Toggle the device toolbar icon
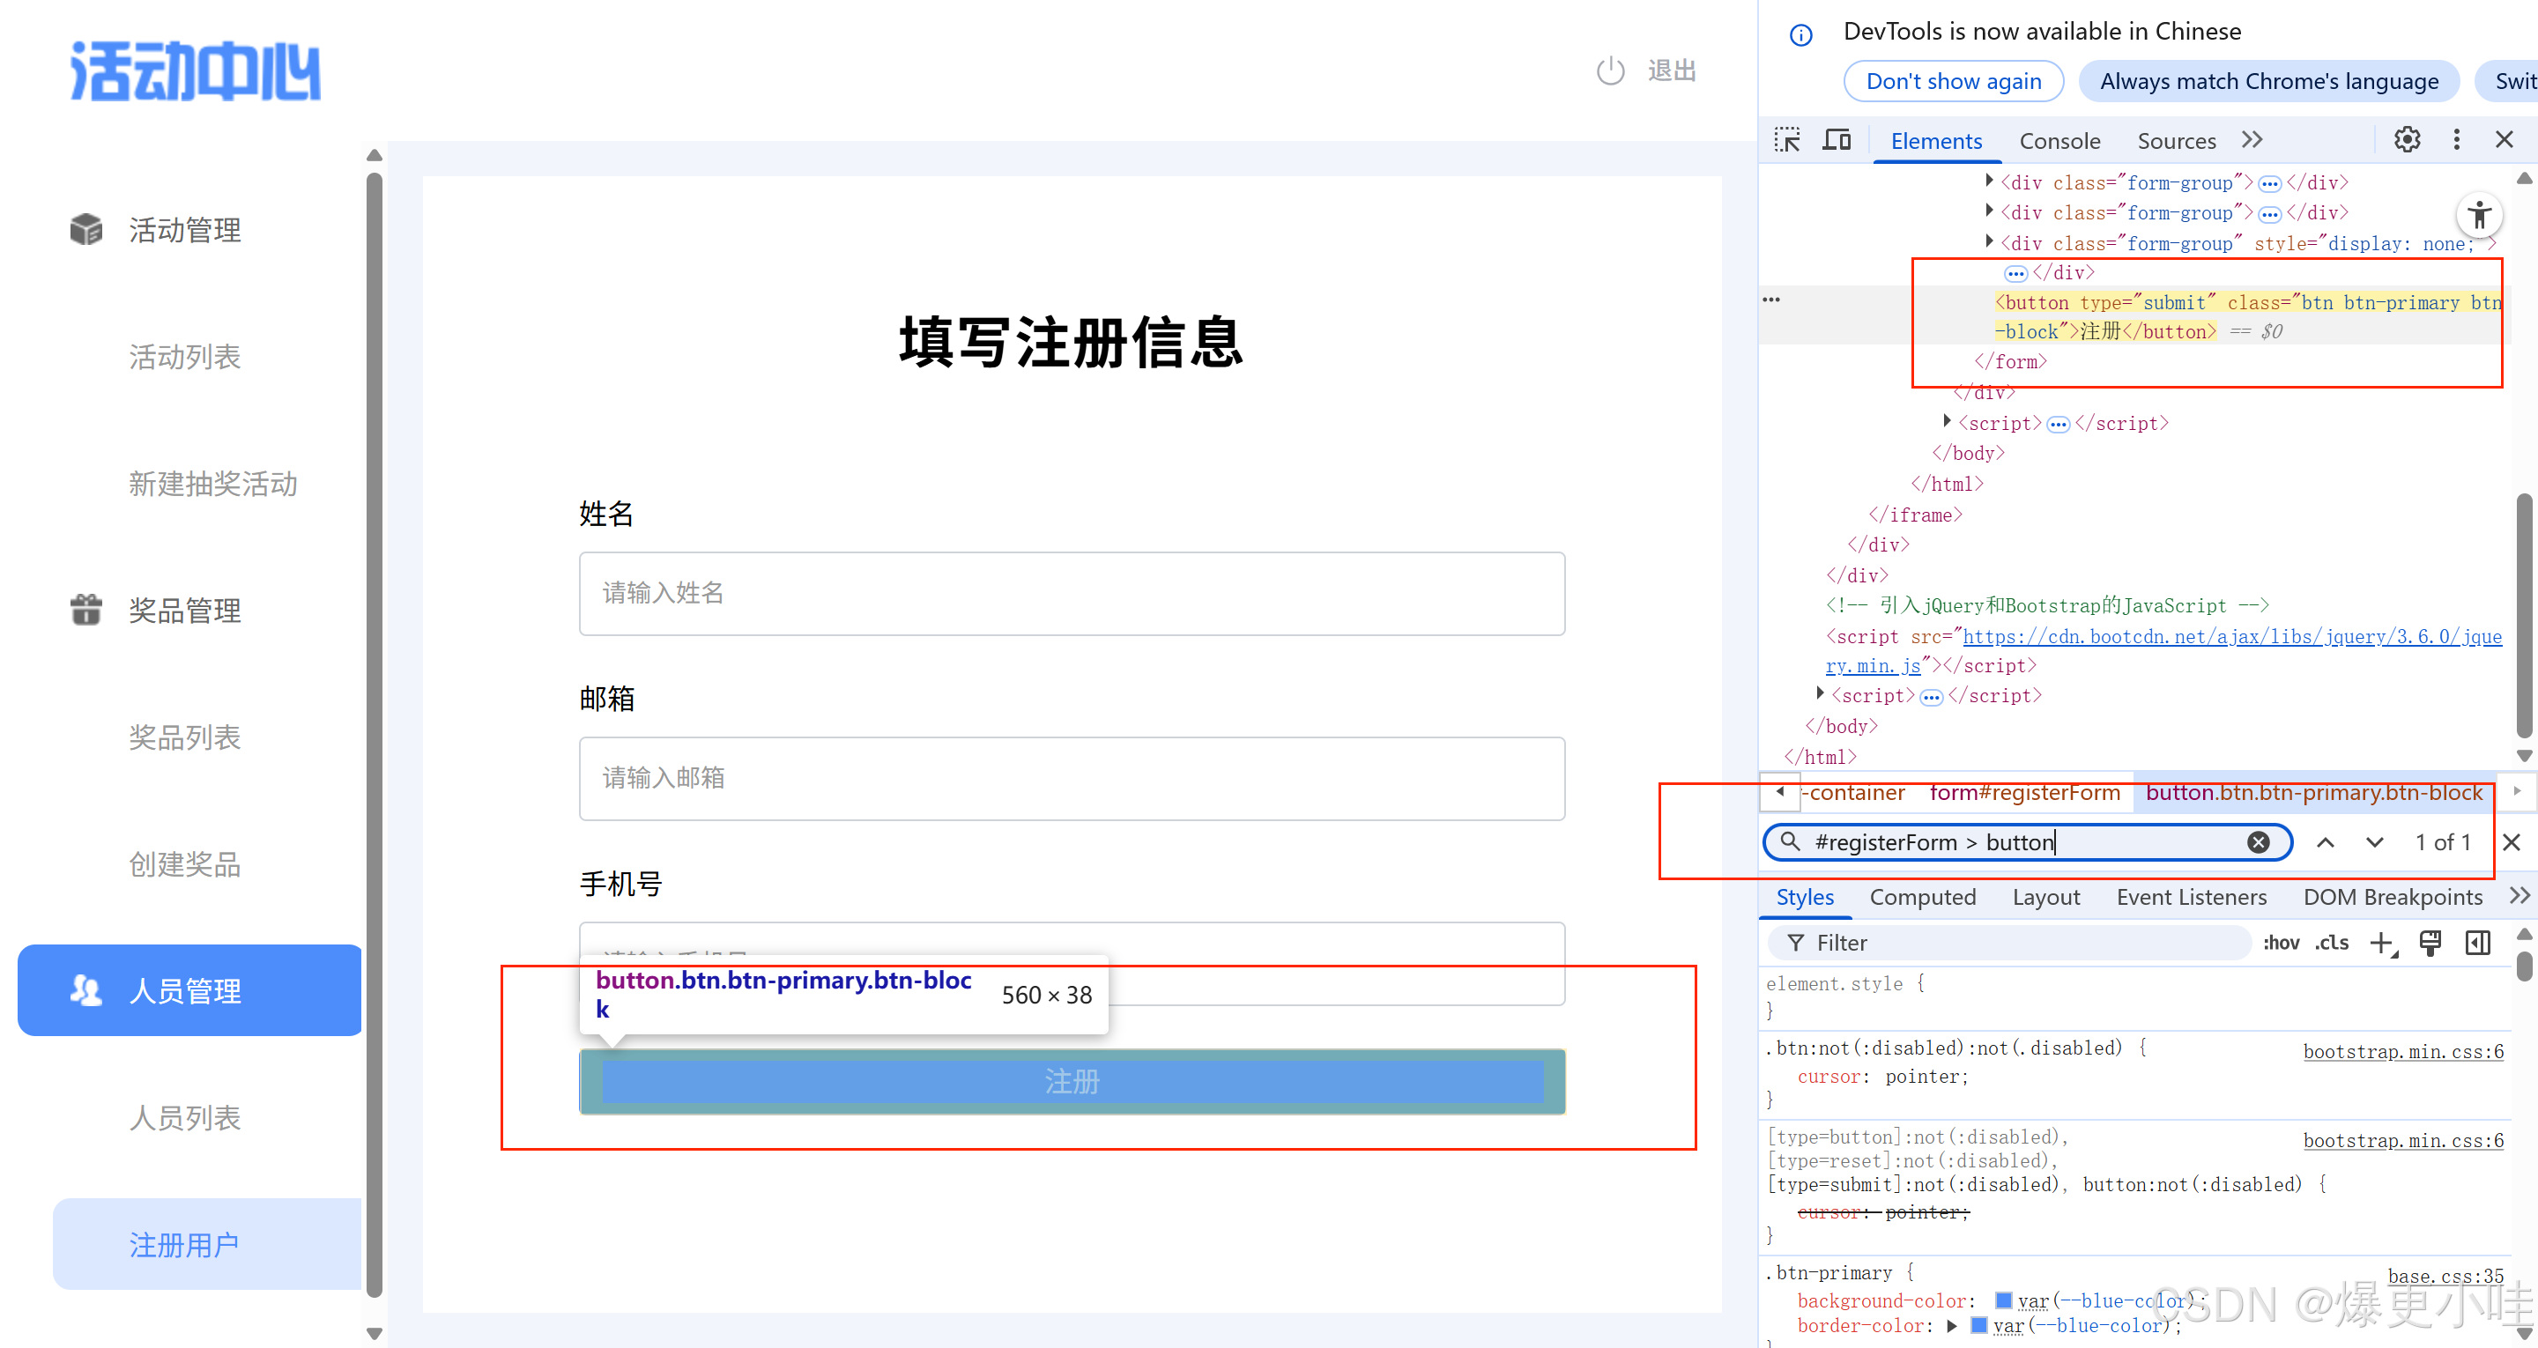 coord(1836,140)
